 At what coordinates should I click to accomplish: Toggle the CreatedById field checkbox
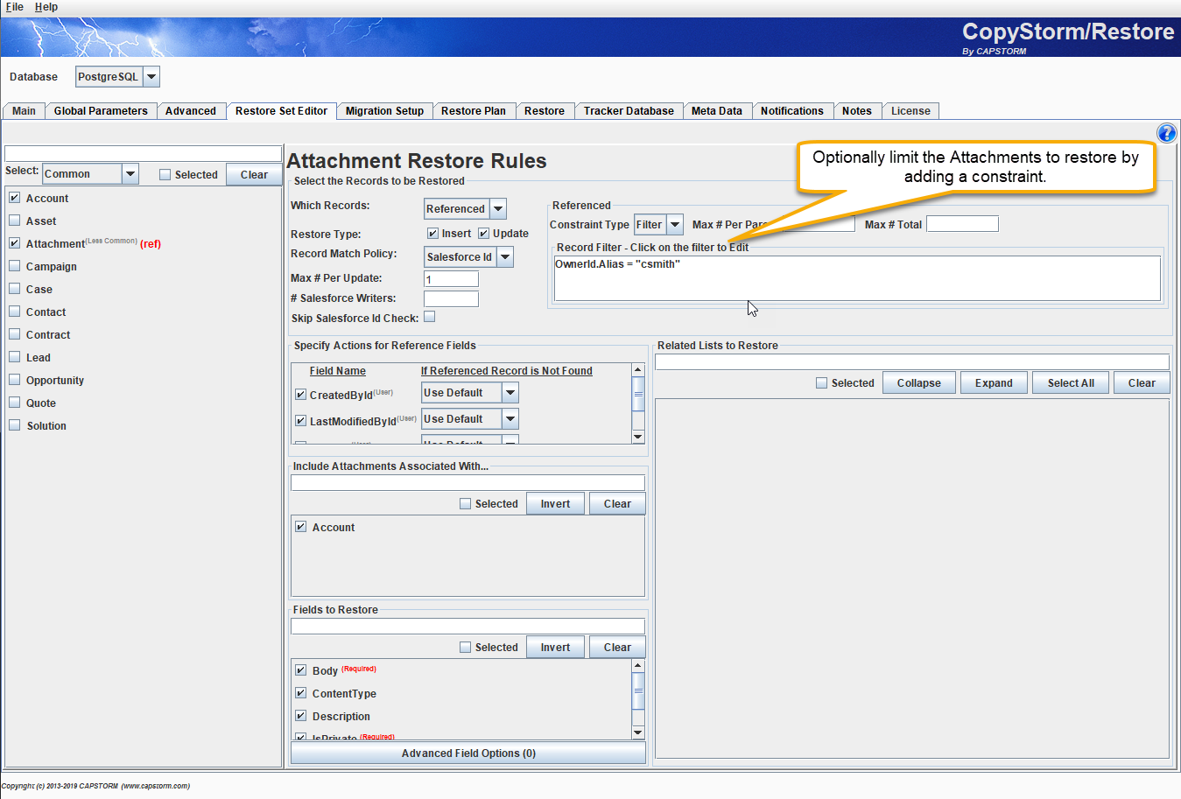(x=300, y=395)
